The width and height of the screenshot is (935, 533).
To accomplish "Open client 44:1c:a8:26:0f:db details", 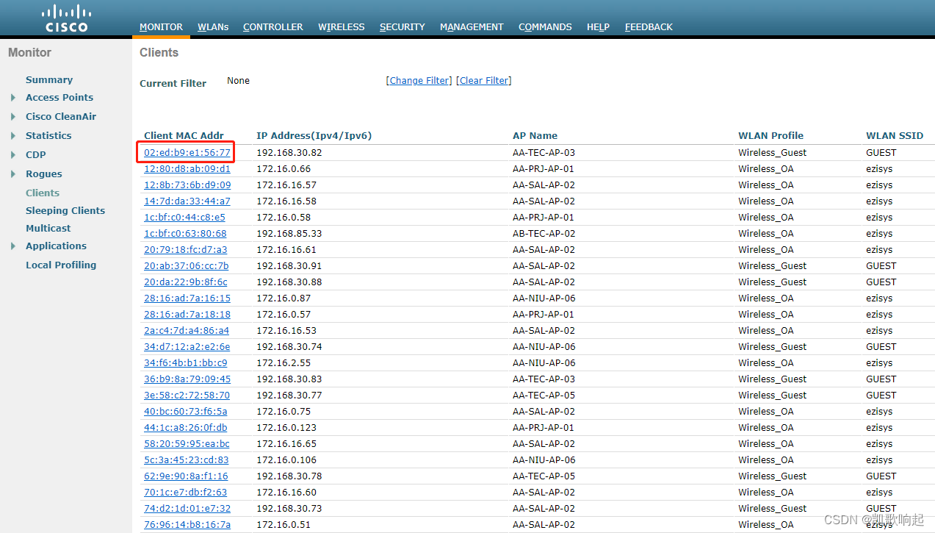I will (x=186, y=428).
